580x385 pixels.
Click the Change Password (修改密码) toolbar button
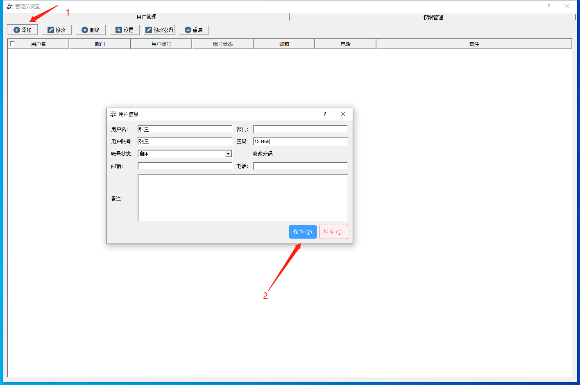click(x=159, y=30)
